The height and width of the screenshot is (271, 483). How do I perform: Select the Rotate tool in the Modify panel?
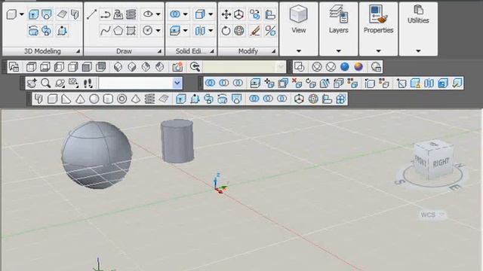click(x=226, y=31)
